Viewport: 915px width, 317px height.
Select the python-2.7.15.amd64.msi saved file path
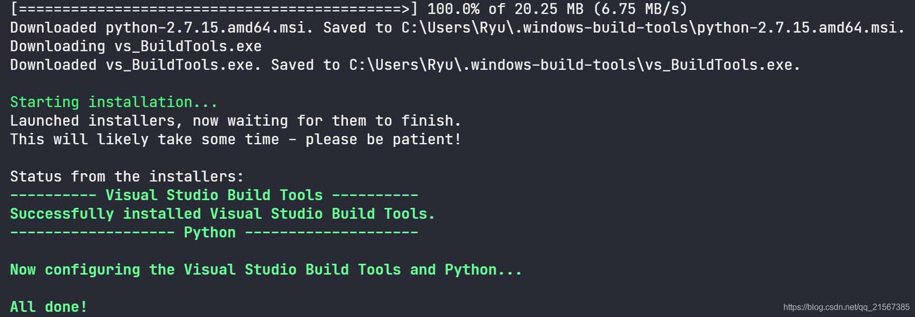pyautogui.click(x=652, y=27)
